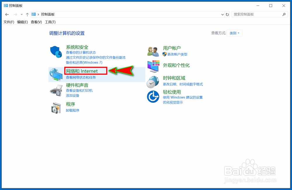The image size is (292, 190).
Task: Expand the address bar path chevron
Action: pyautogui.click(x=38, y=14)
